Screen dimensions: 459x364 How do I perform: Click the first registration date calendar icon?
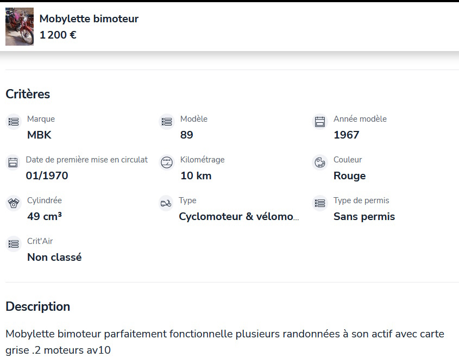tap(13, 162)
